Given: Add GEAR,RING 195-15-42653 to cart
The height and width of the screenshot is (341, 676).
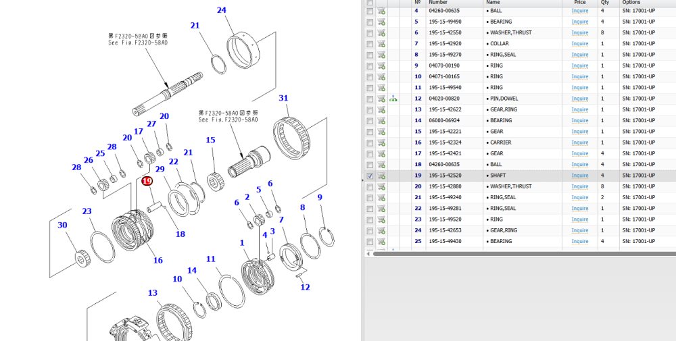Looking at the screenshot, I should (x=381, y=230).
